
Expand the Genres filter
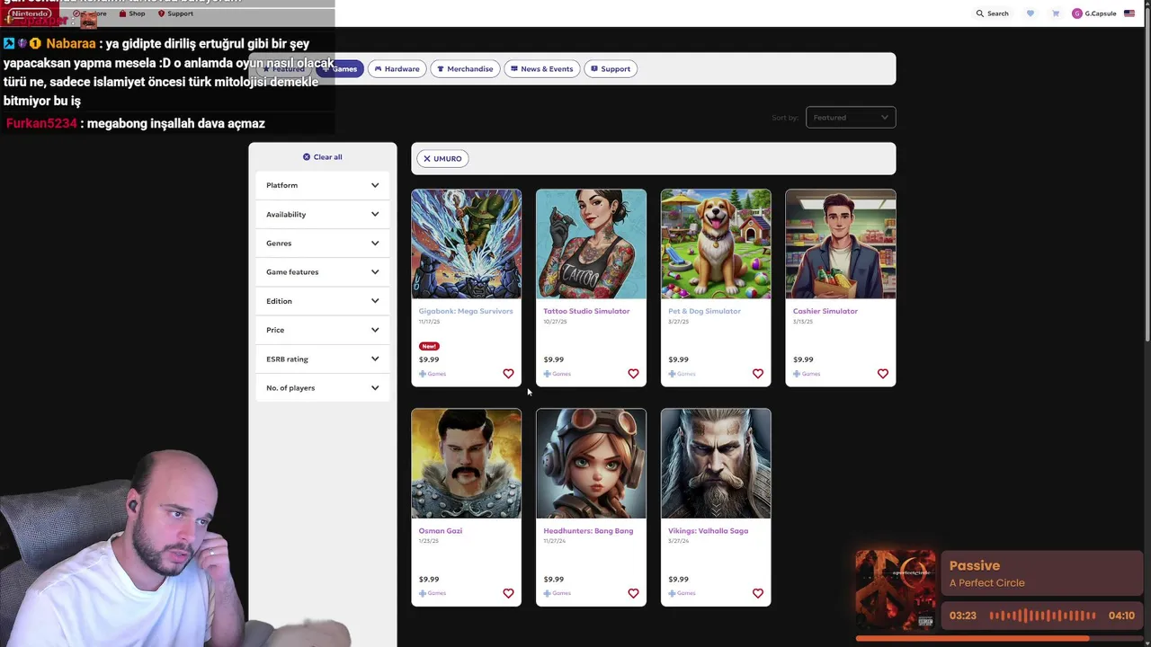click(322, 243)
